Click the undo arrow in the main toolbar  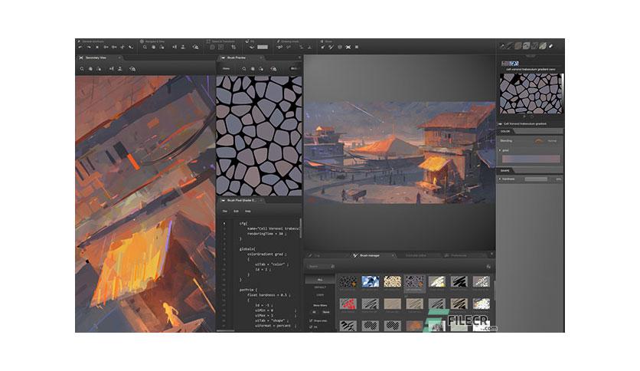(80, 48)
